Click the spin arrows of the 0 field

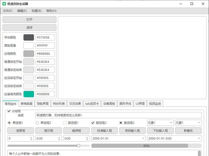pyautogui.click(x=31, y=139)
